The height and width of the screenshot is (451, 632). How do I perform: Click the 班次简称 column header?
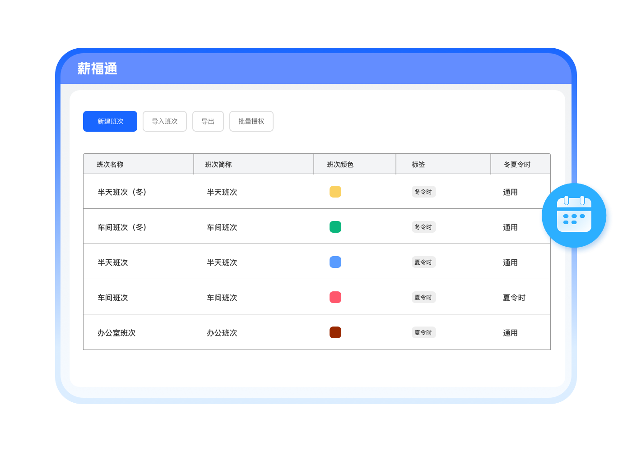pyautogui.click(x=218, y=165)
